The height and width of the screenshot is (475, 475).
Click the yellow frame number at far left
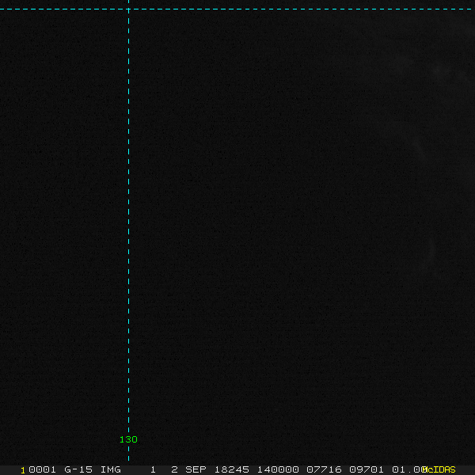pos(23,469)
